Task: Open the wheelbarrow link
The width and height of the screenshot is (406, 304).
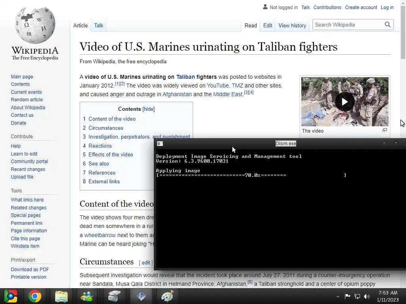Action: click(x=100, y=235)
